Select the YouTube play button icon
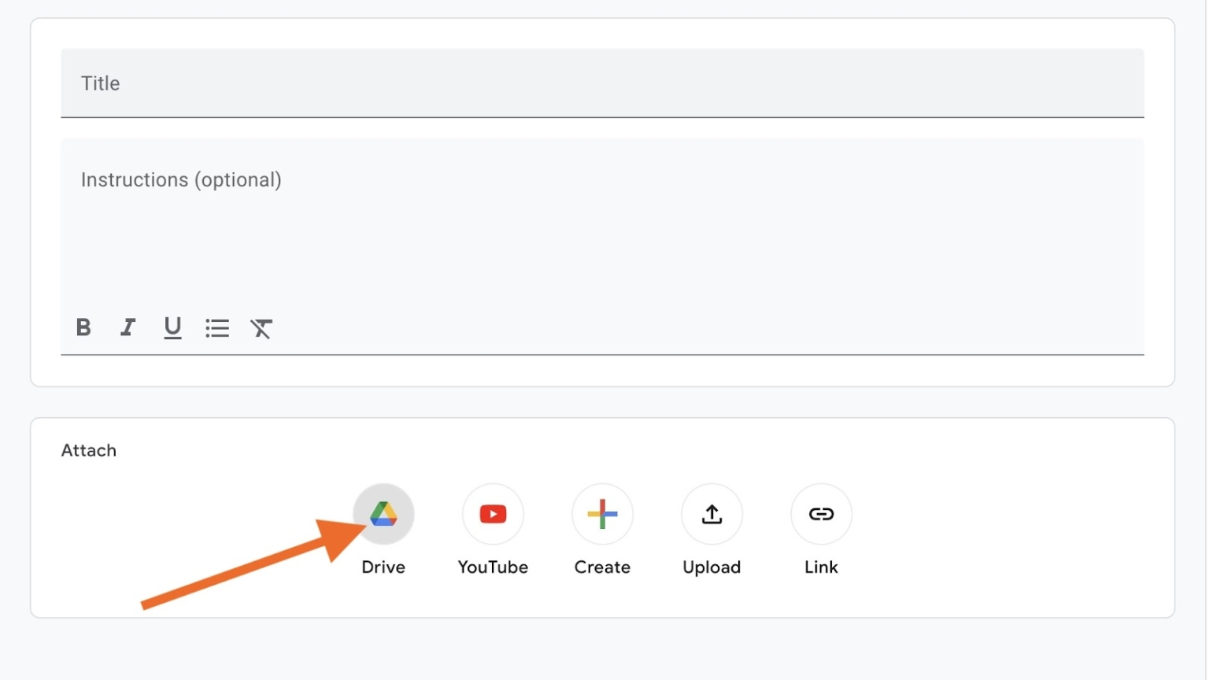This screenshot has width=1209, height=680. tap(493, 514)
